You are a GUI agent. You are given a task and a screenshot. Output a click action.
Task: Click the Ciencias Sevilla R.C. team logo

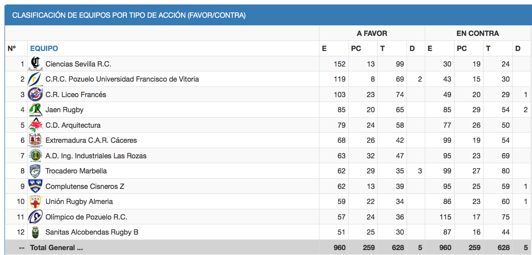coord(35,64)
